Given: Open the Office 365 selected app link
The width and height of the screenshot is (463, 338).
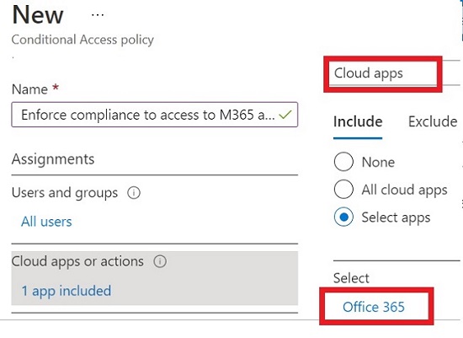Looking at the screenshot, I should coord(374,307).
